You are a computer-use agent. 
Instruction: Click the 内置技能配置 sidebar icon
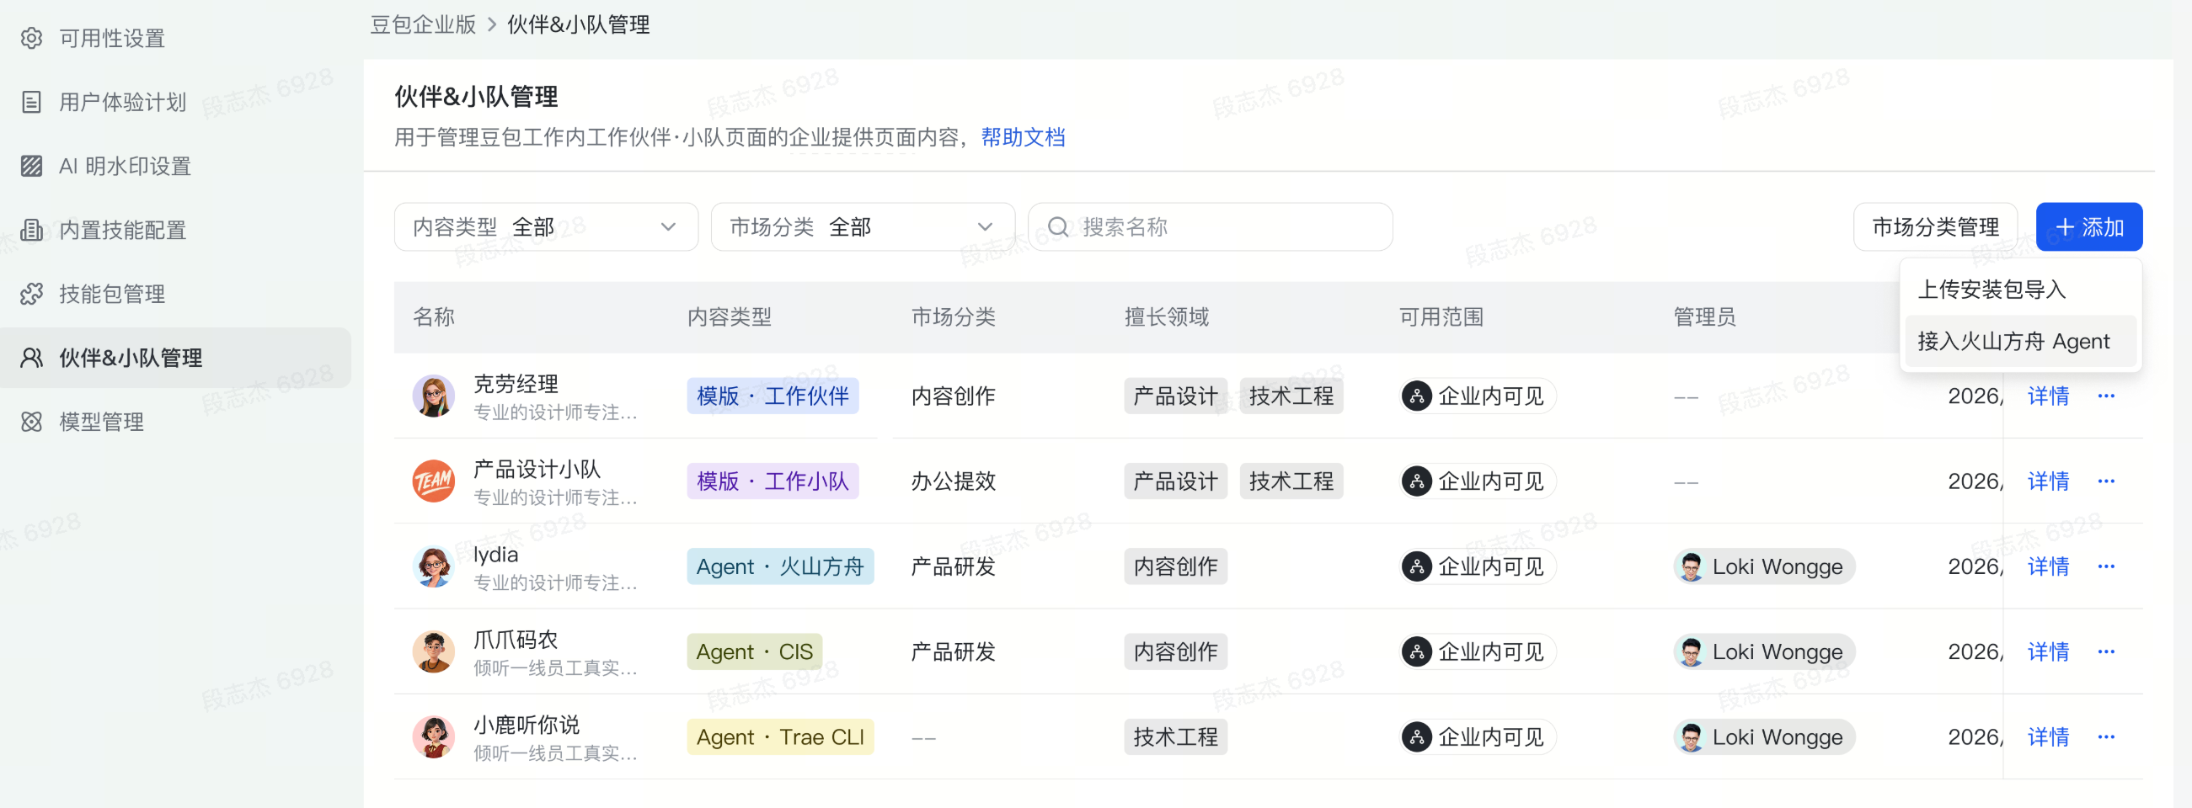pyautogui.click(x=31, y=230)
